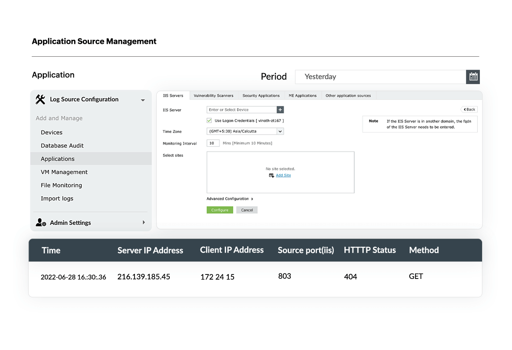This screenshot has height=350, width=512.
Task: Click the IIS Server device input field
Action: pos(242,110)
